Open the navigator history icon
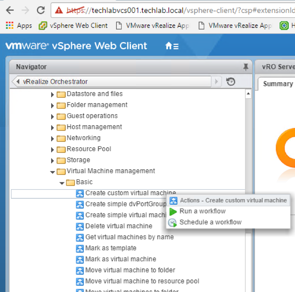The height and width of the screenshot is (292, 295). pyautogui.click(x=230, y=81)
